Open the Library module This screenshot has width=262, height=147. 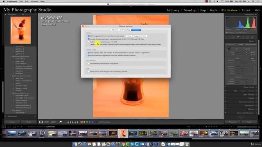(173, 10)
